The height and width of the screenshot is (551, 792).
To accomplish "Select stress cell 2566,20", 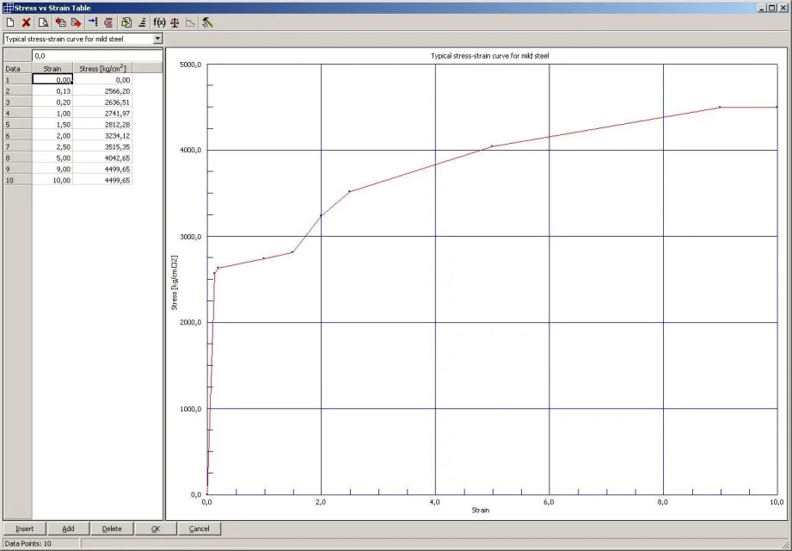I will (x=102, y=91).
